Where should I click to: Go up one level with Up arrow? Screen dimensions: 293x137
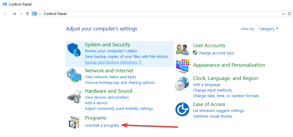coord(27,14)
